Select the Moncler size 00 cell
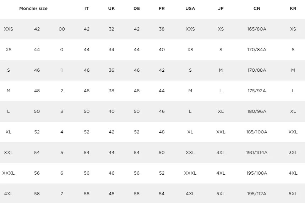Image resolution: width=305 pixels, height=203 pixels. click(x=62, y=29)
